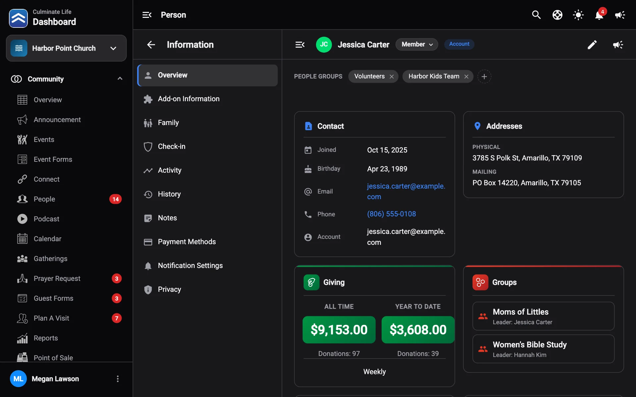The width and height of the screenshot is (636, 397).
Task: Collapse the Community section
Action: point(120,79)
